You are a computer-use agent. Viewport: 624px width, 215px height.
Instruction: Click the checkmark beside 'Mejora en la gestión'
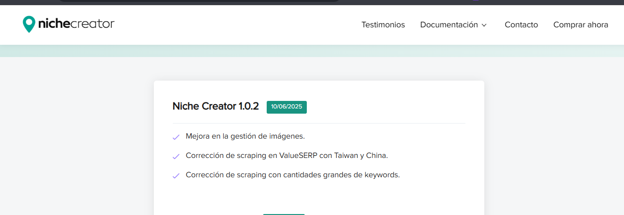(176, 137)
